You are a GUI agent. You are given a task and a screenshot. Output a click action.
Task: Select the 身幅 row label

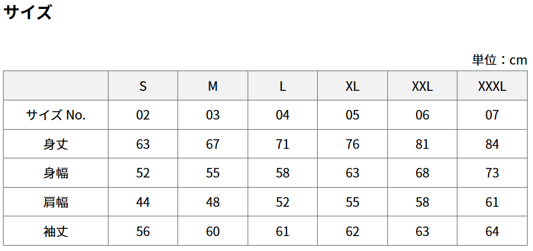click(x=56, y=173)
